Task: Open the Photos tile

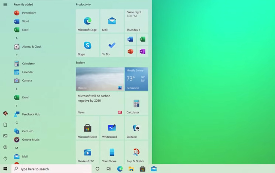Action: pos(100,79)
